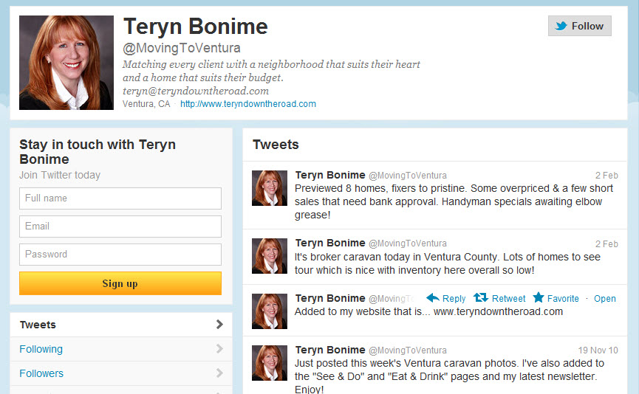Click the orange Sign up button
This screenshot has width=639, height=394.
(120, 283)
